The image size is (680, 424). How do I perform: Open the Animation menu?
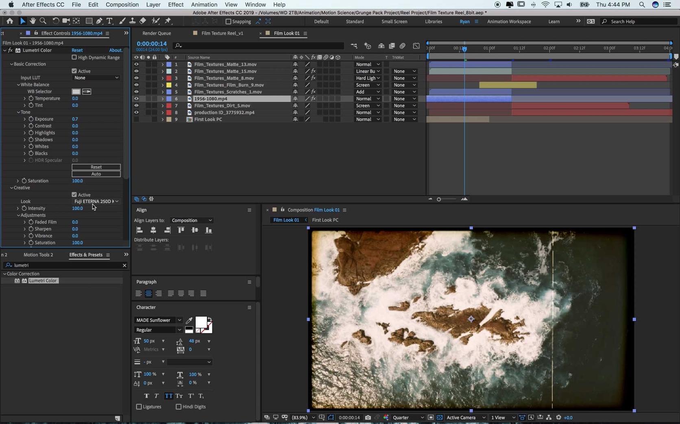tap(204, 4)
